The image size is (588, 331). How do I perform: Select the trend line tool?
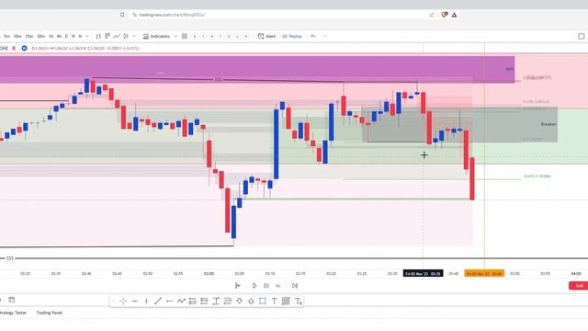(x=158, y=301)
